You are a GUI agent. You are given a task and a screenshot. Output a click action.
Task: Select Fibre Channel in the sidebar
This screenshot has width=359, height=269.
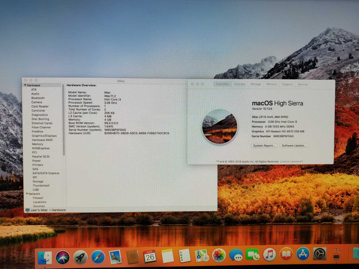point(41,127)
